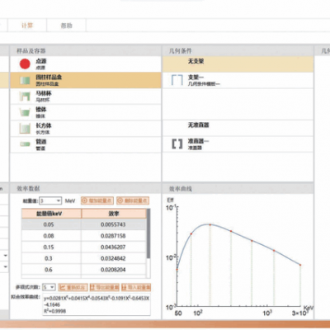330x330 pixels.
Task: Select the blue bracket holder (支架一) icon
Action: [x=177, y=80]
